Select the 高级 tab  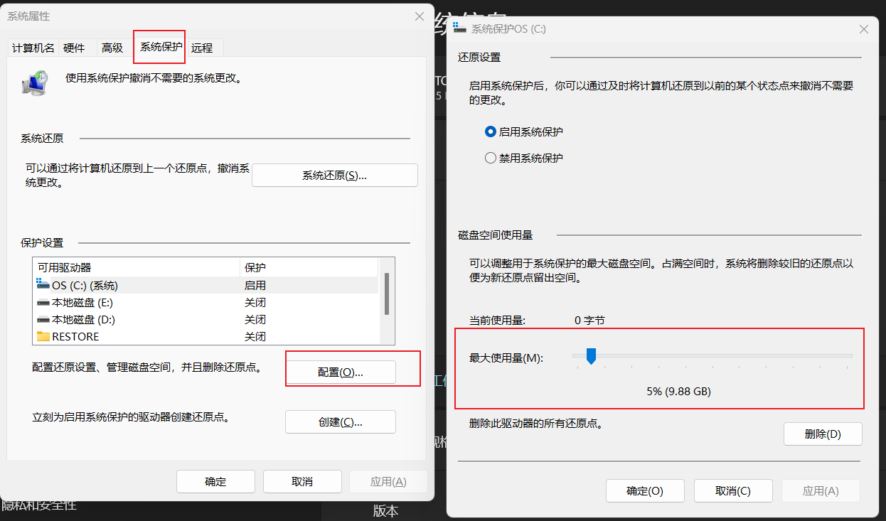pos(112,48)
